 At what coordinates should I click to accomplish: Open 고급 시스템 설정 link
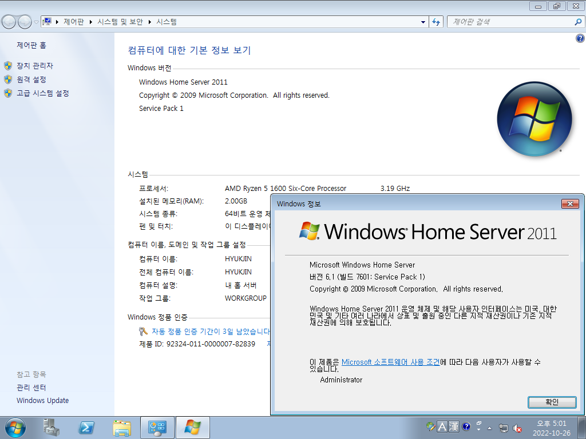tap(42, 93)
